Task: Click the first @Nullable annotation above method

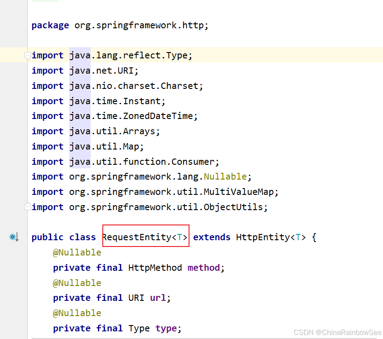Action: [x=77, y=252]
